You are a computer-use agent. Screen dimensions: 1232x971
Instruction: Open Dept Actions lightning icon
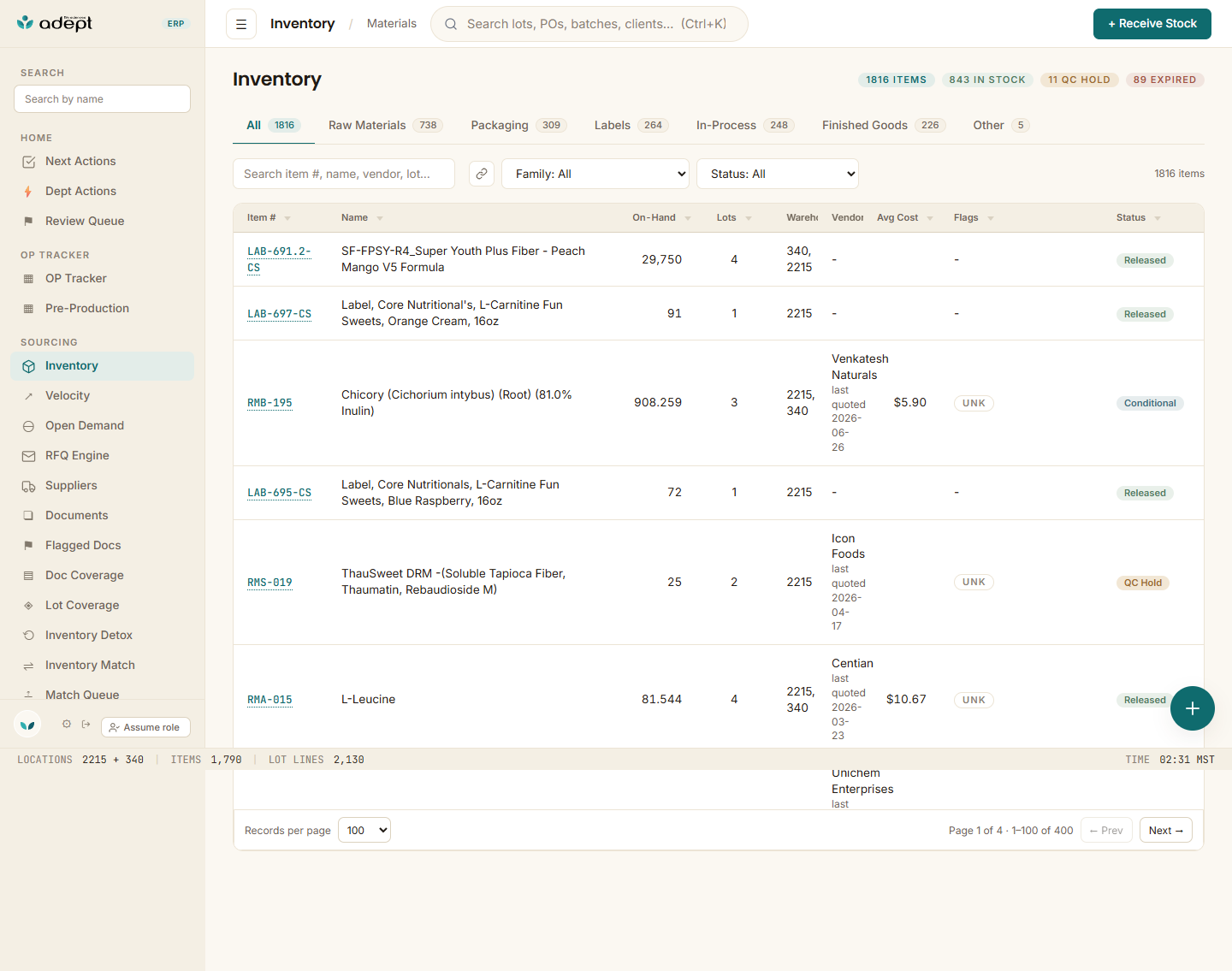tap(28, 192)
